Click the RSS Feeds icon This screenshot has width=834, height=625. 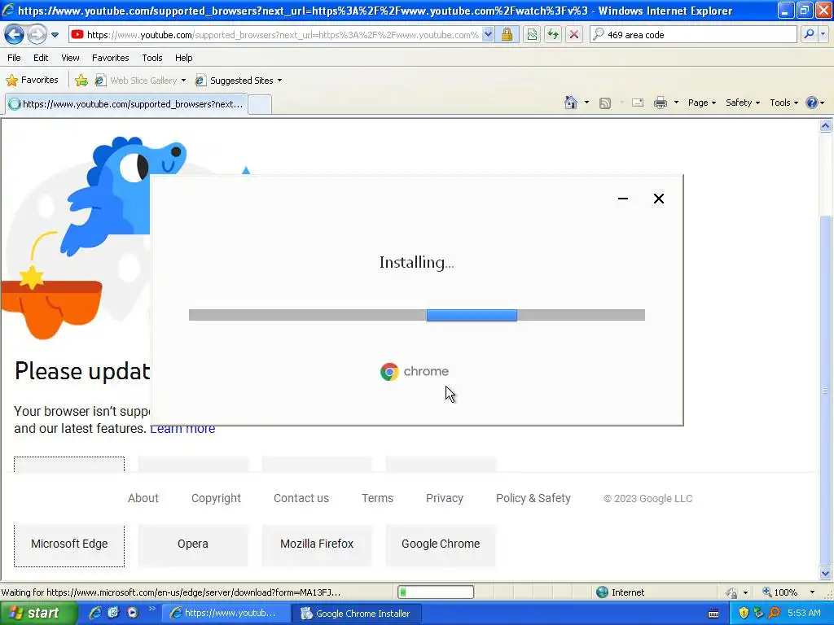click(605, 103)
